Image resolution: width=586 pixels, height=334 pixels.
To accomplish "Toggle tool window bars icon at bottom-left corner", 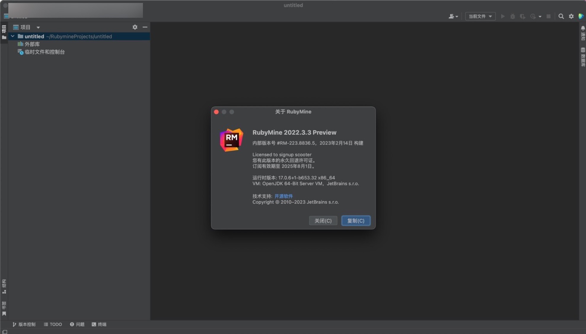I will 5,332.
